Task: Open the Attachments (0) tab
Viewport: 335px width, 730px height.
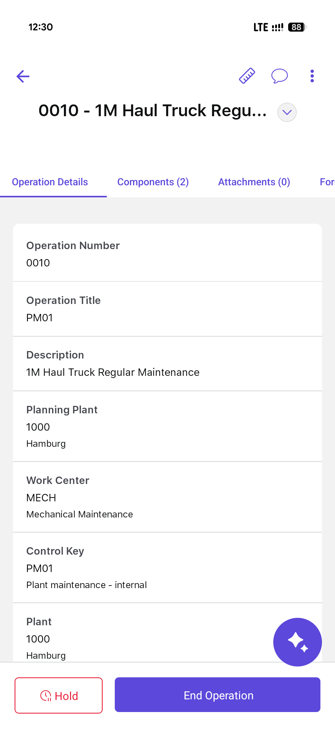Action: pyautogui.click(x=254, y=182)
